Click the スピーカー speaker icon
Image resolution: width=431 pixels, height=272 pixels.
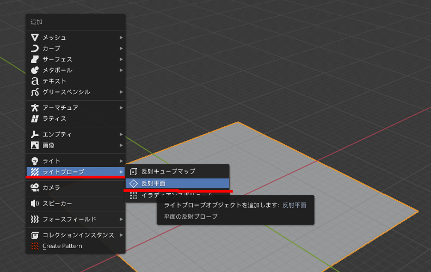35,203
